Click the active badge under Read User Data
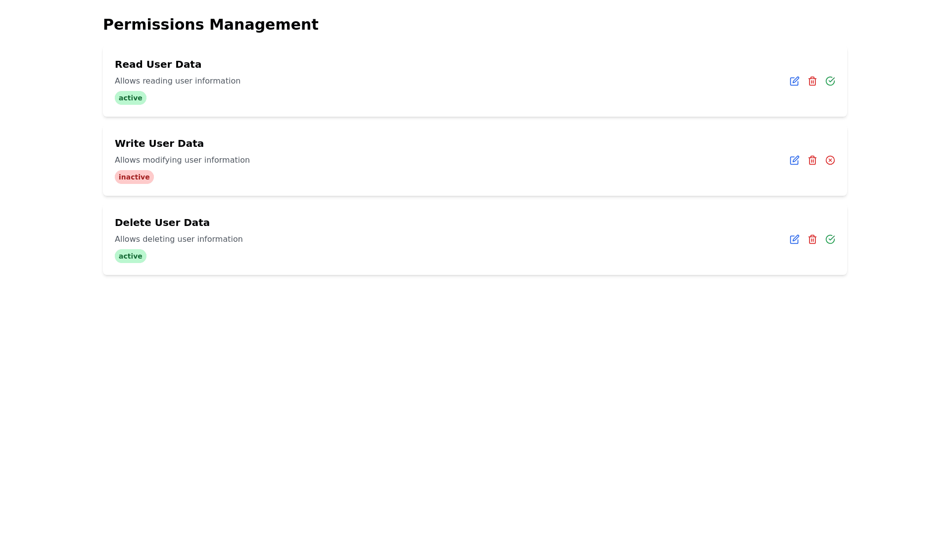Image resolution: width=950 pixels, height=534 pixels. (130, 98)
